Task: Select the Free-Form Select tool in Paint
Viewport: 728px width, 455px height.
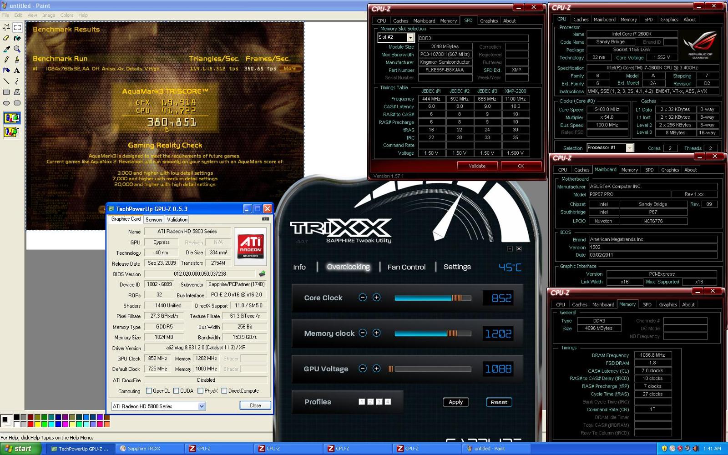Action: (6, 27)
